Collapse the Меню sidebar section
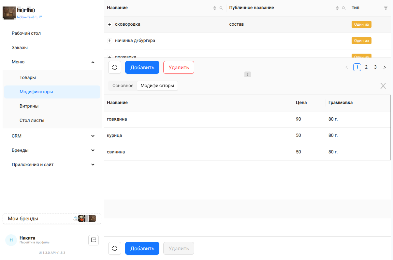The width and height of the screenshot is (393, 260). 93,62
